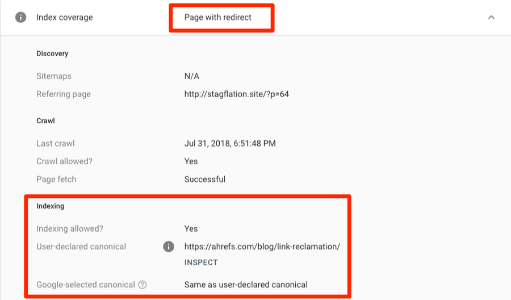
Task: Click help icon next to Google-selected canonical
Action: click(x=142, y=285)
